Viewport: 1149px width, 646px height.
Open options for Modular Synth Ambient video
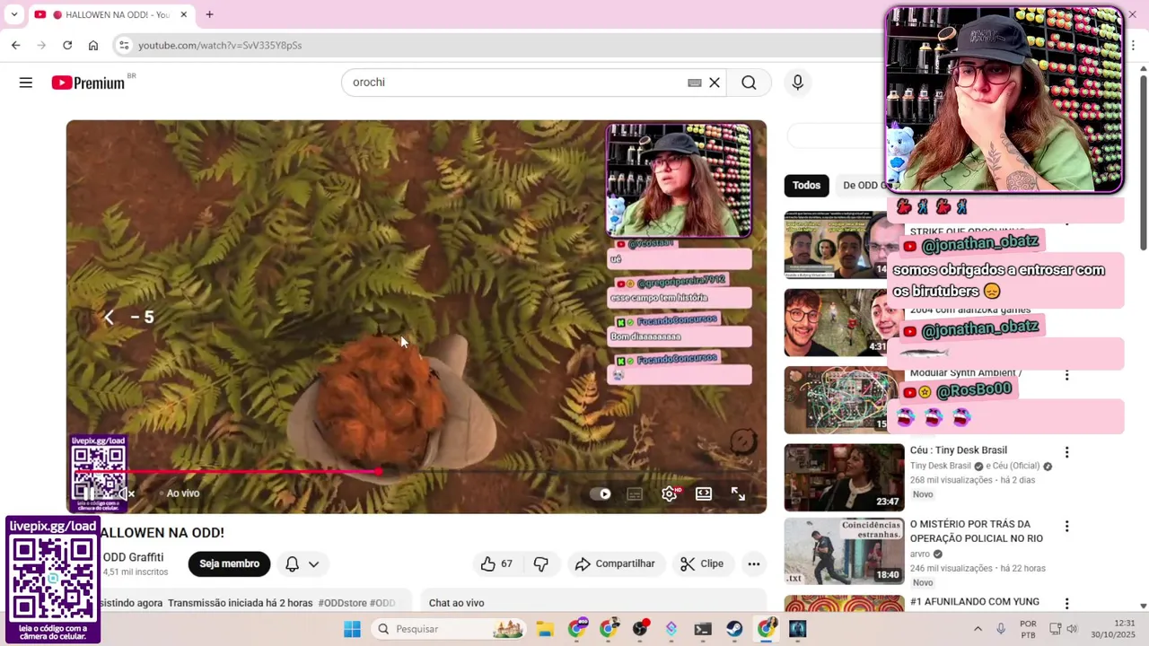1066,375
